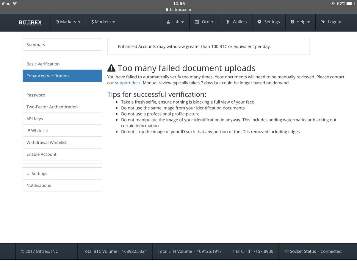
Task: Click the Orders calendar icon
Action: [197, 22]
